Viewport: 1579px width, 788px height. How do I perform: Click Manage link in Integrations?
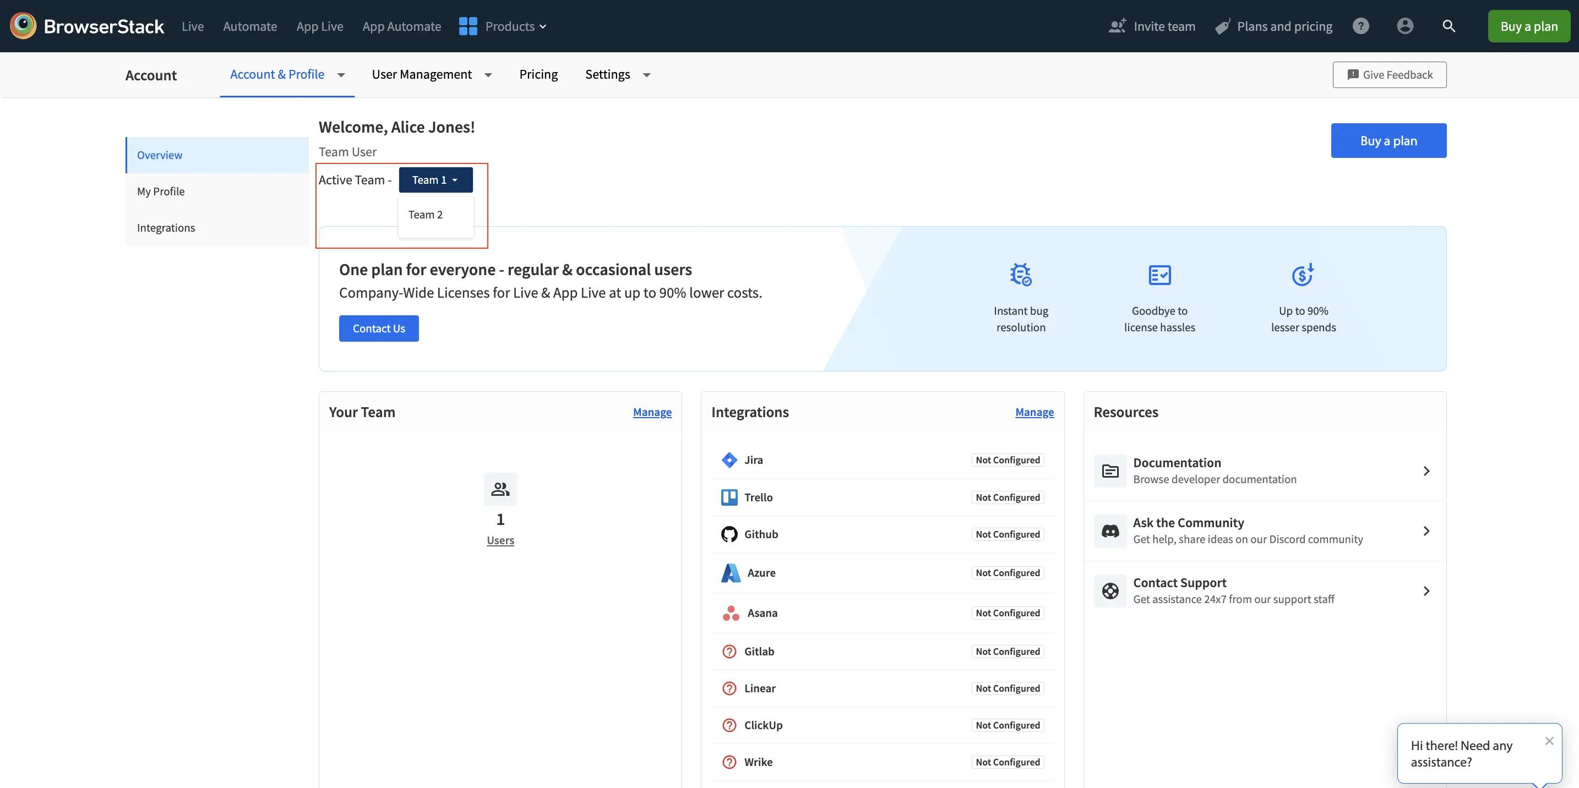tap(1034, 412)
